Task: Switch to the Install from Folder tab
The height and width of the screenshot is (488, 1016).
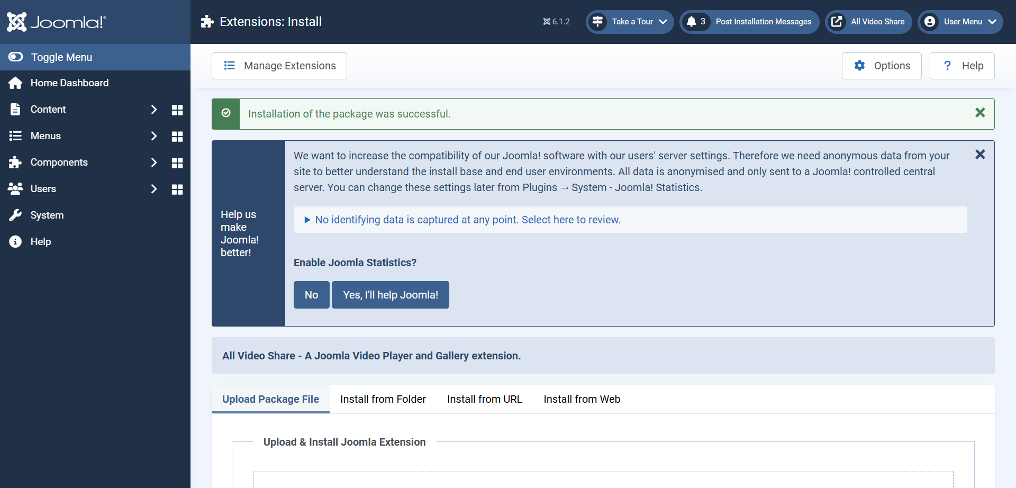Action: click(x=383, y=399)
